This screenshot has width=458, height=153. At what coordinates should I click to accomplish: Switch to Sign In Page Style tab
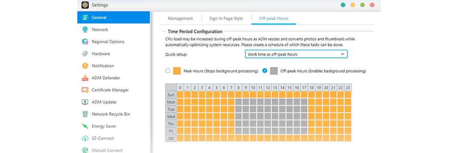pyautogui.click(x=226, y=18)
